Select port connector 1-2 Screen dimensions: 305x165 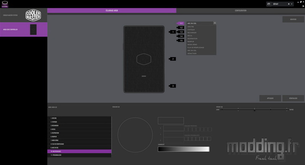tap(181, 27)
